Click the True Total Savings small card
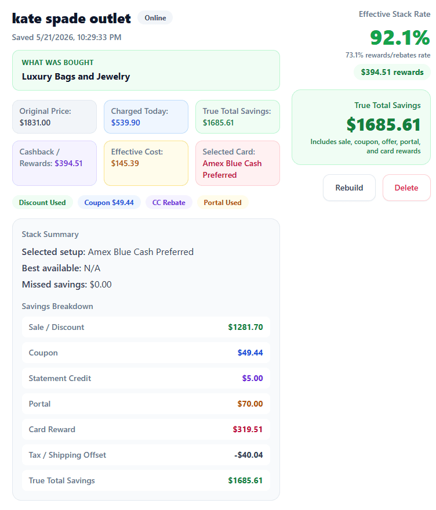This screenshot has height=510, width=436. pyautogui.click(x=238, y=117)
